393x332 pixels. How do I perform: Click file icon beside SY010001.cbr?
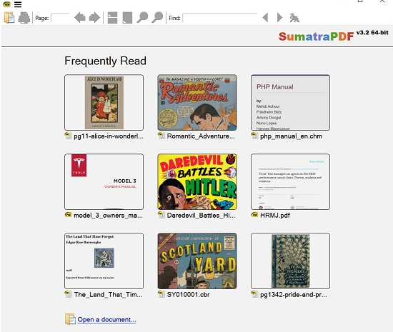pyautogui.click(x=161, y=294)
